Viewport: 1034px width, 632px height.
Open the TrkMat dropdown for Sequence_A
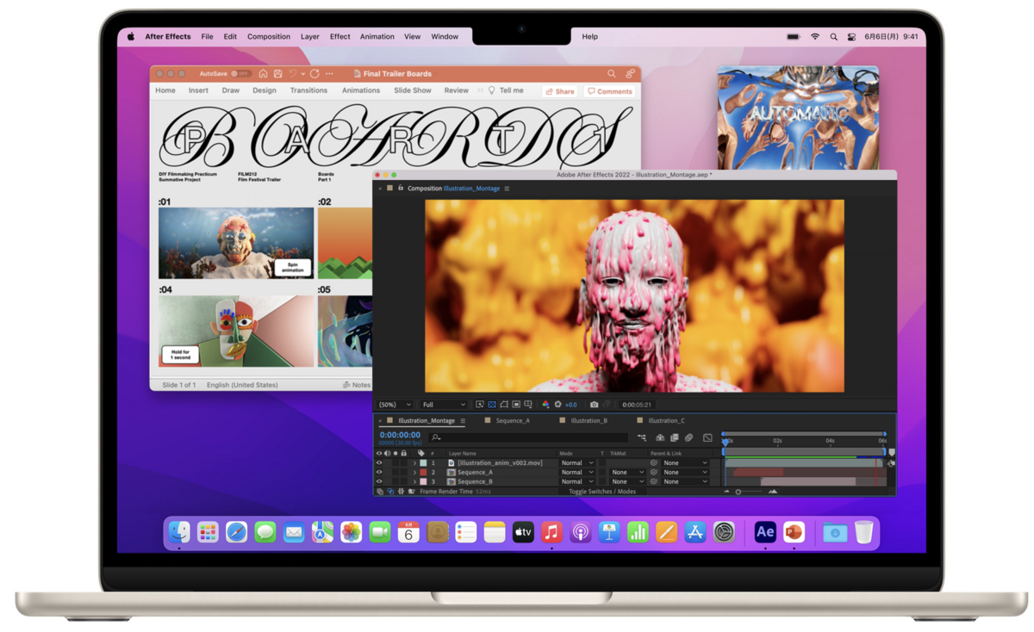point(626,473)
